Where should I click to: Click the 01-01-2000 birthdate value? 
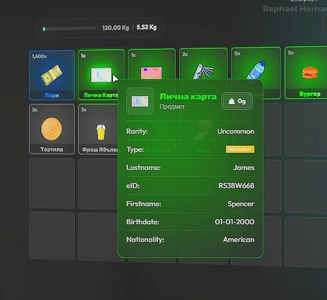235,222
